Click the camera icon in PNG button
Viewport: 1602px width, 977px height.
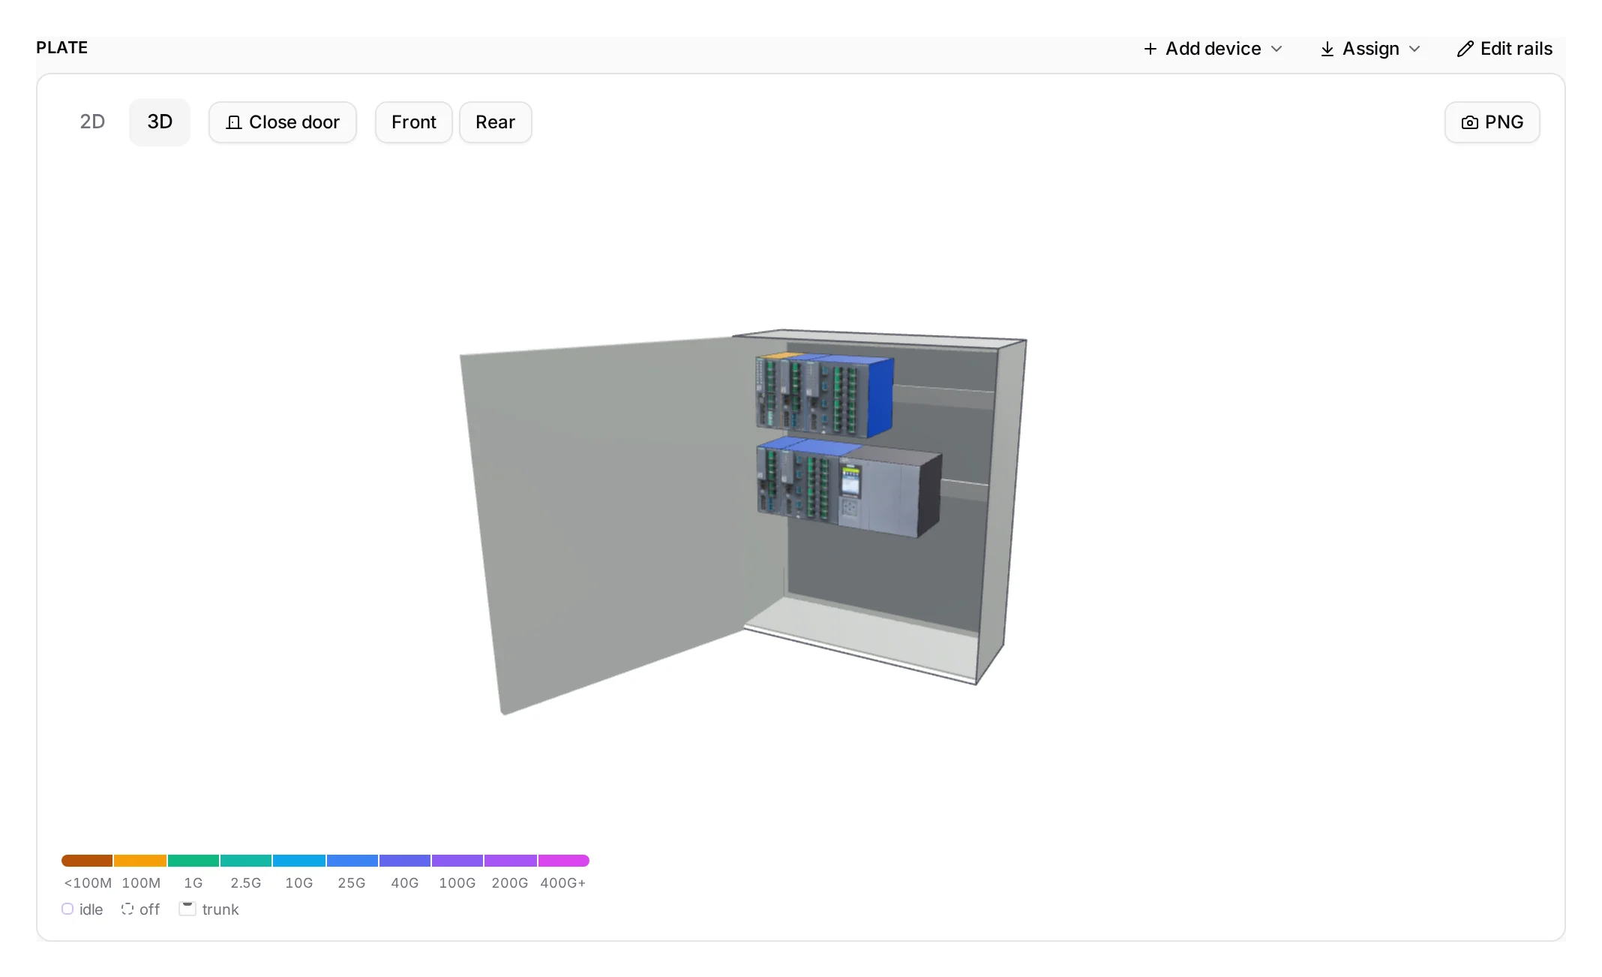pos(1469,122)
